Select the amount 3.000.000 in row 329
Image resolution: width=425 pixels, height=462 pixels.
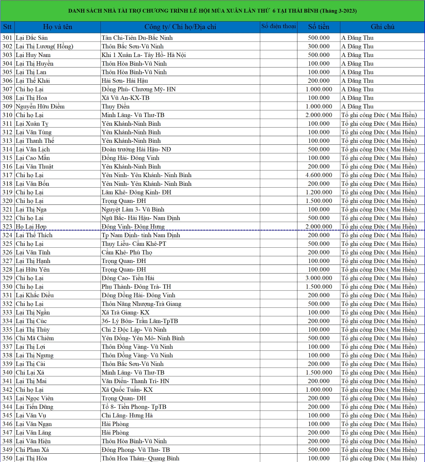319,278
